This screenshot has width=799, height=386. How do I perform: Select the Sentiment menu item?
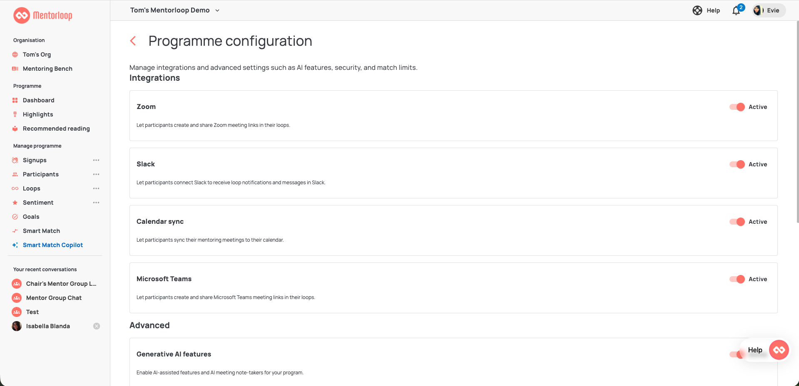38,203
